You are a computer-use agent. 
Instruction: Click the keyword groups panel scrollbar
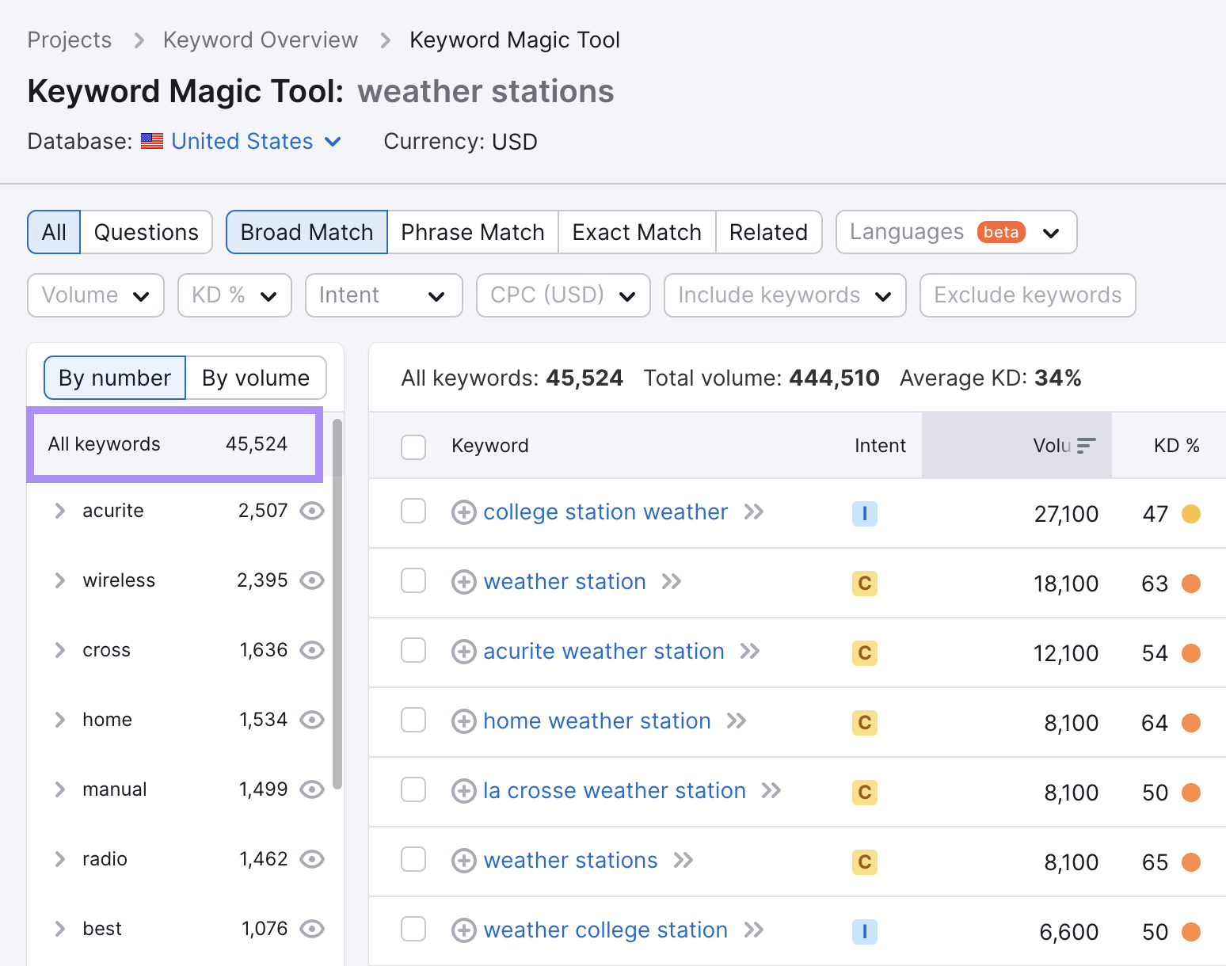(x=337, y=603)
